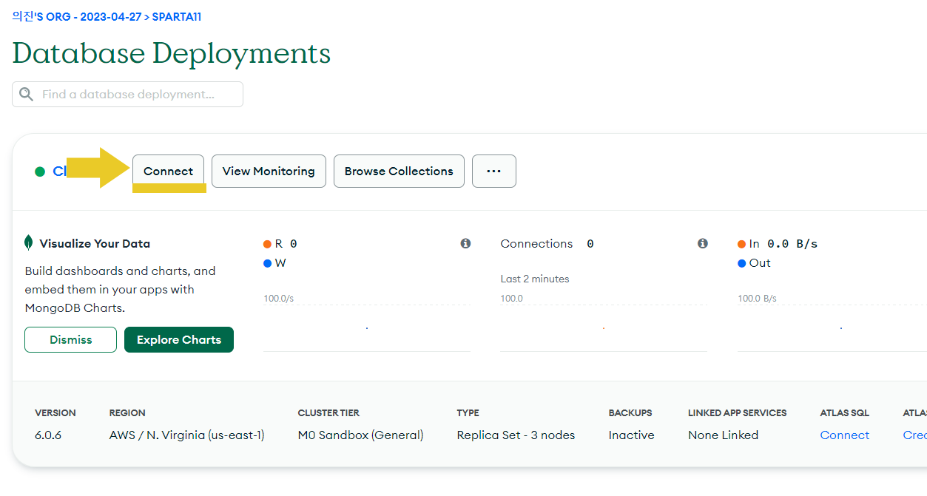
Task: Open View Monitoring
Action: (x=269, y=171)
